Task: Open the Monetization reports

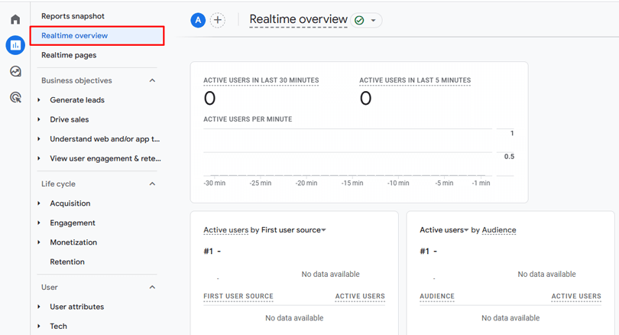Action: (x=73, y=242)
